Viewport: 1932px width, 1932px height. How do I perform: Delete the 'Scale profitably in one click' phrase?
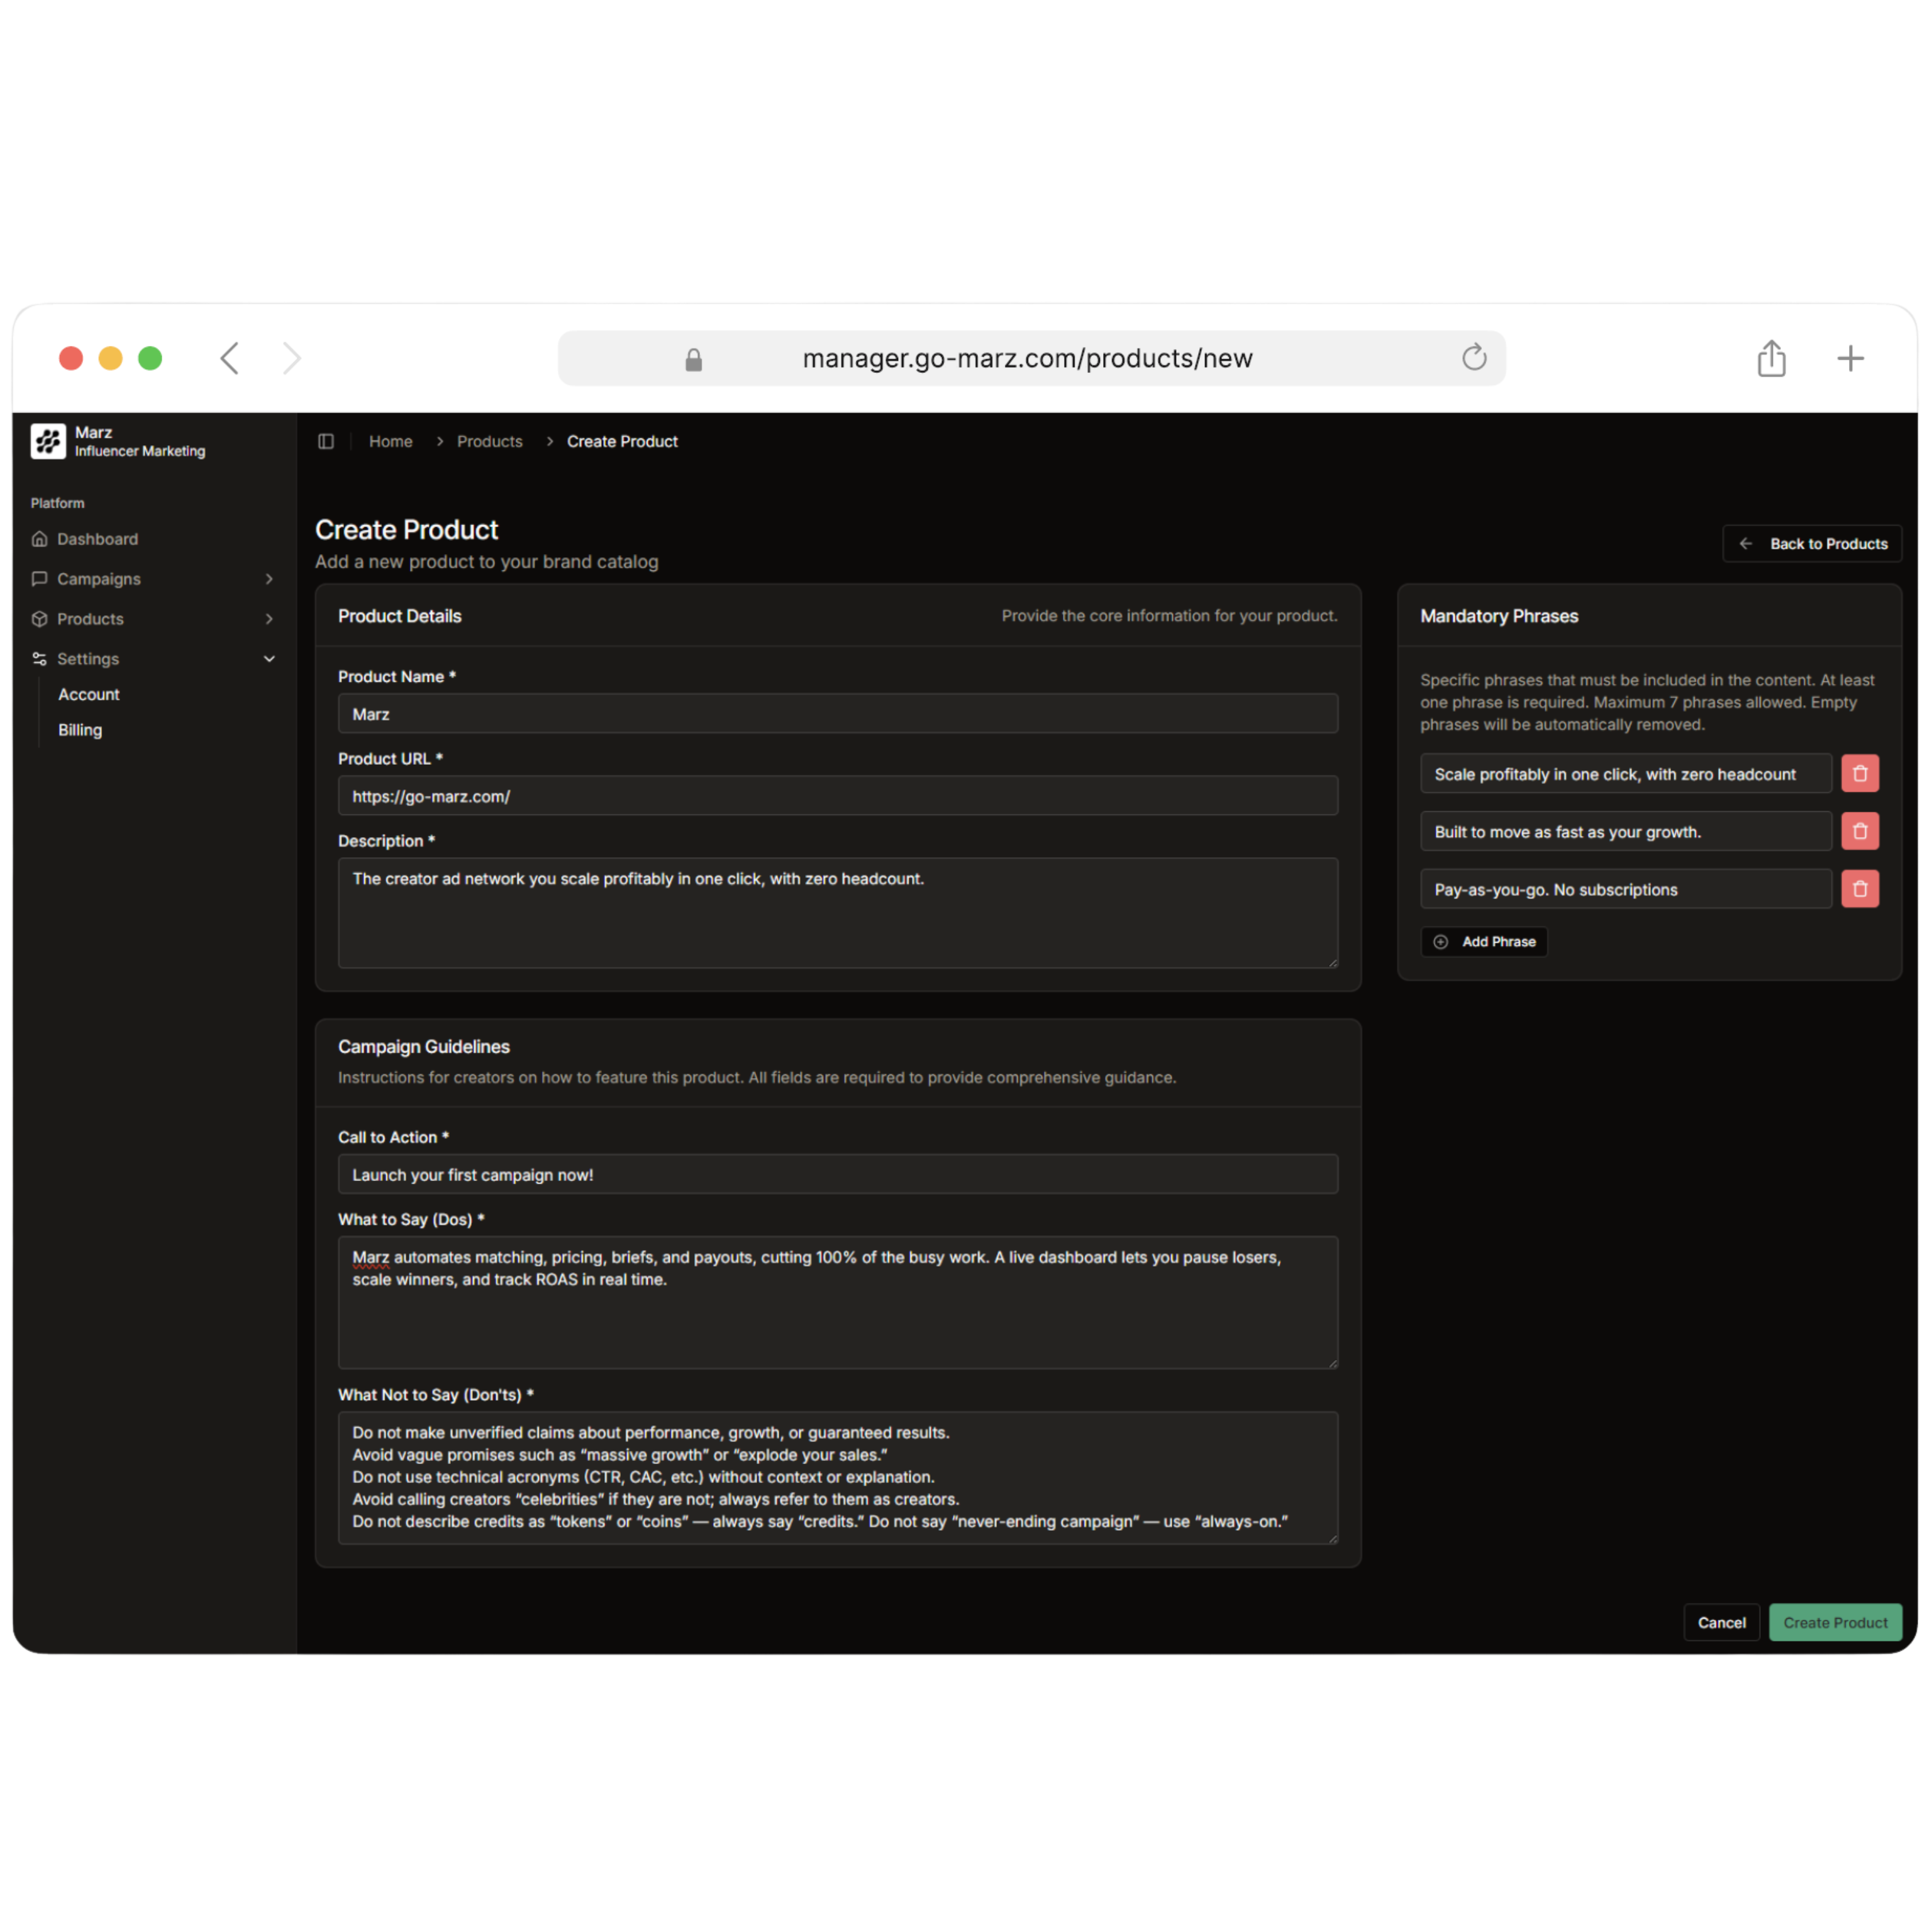(1859, 773)
